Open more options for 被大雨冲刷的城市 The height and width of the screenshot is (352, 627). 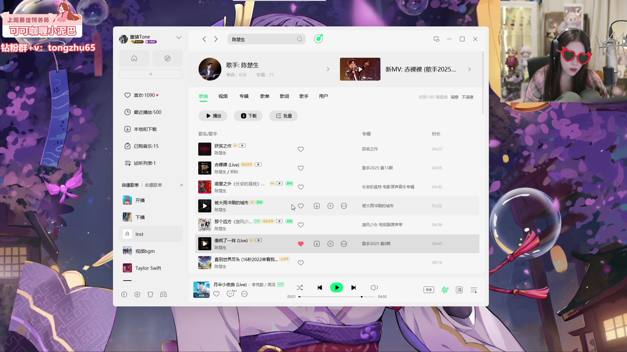click(344, 206)
